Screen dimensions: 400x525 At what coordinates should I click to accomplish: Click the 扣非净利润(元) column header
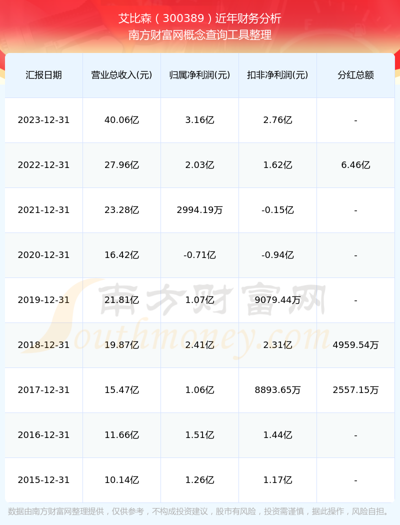click(x=277, y=75)
